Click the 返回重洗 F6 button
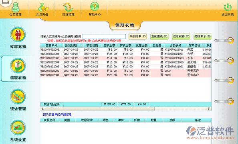This screenshot has width=238, height=144. 159,36
